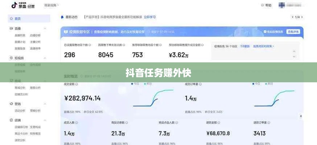317x145 pixels.
Task: Click the 立即学习 link
Action: pyautogui.click(x=149, y=17)
